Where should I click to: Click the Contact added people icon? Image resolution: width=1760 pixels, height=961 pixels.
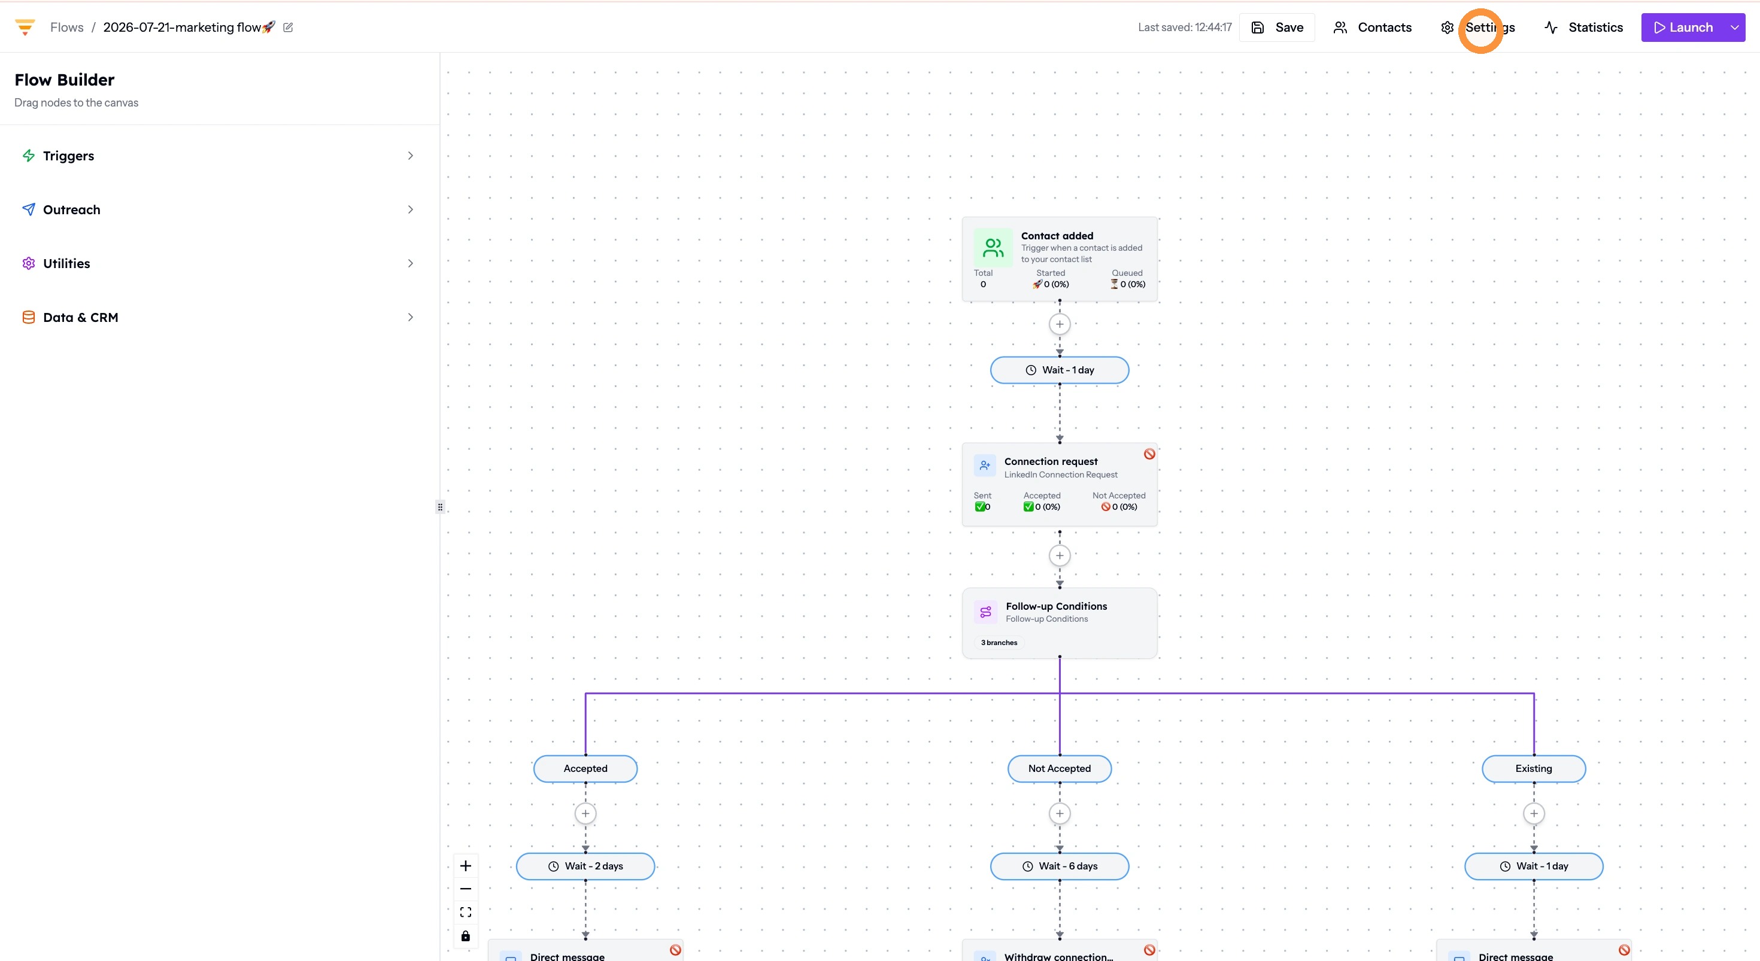pyautogui.click(x=993, y=247)
